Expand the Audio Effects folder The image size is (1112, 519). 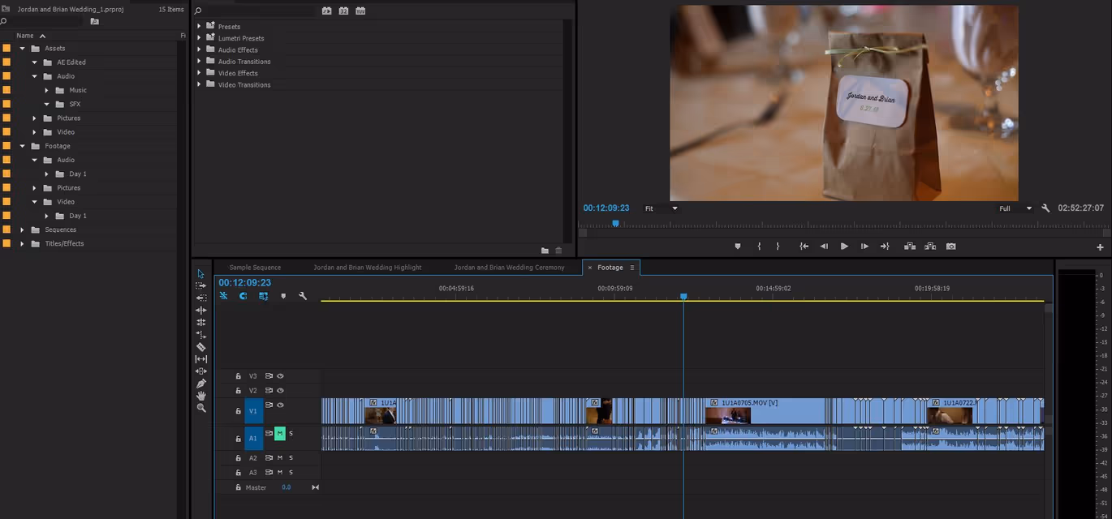[199, 49]
